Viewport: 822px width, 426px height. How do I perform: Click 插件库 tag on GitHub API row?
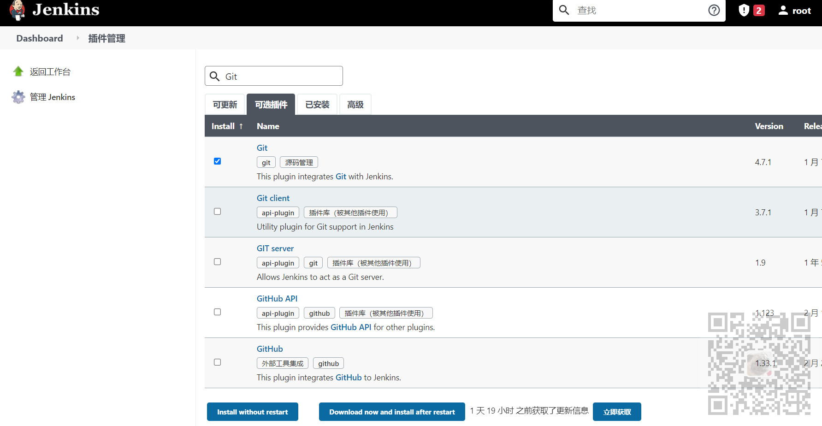(x=386, y=313)
